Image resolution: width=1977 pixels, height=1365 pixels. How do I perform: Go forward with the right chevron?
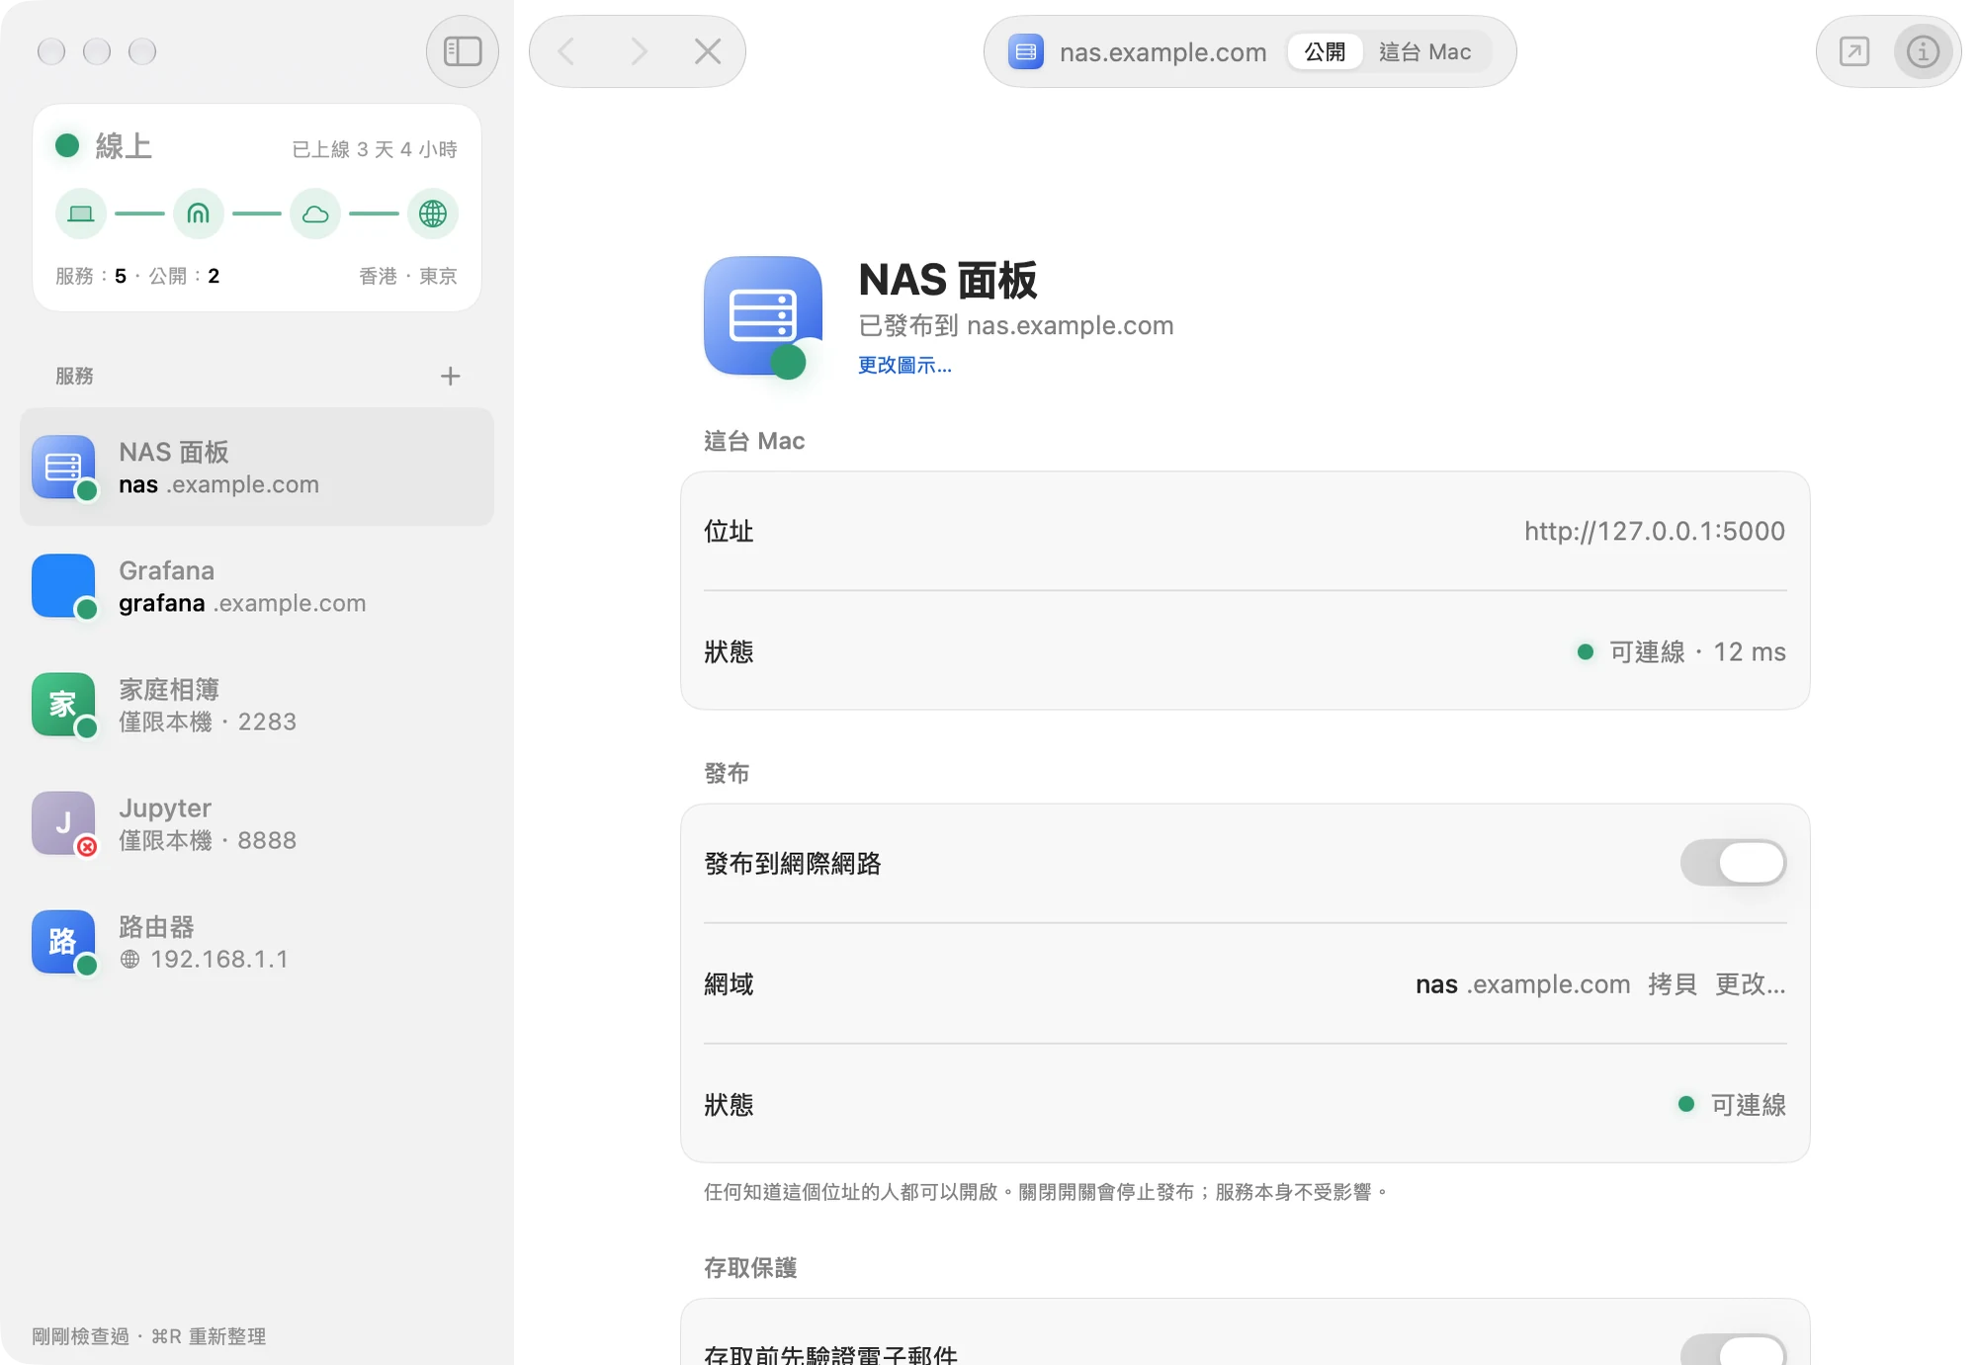coord(638,51)
